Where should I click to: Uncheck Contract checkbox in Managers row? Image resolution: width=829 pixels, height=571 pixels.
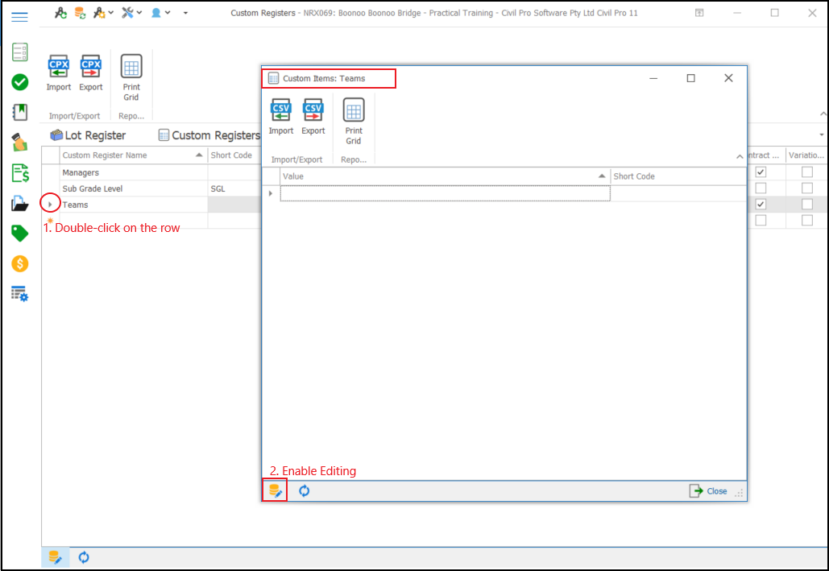tap(761, 172)
